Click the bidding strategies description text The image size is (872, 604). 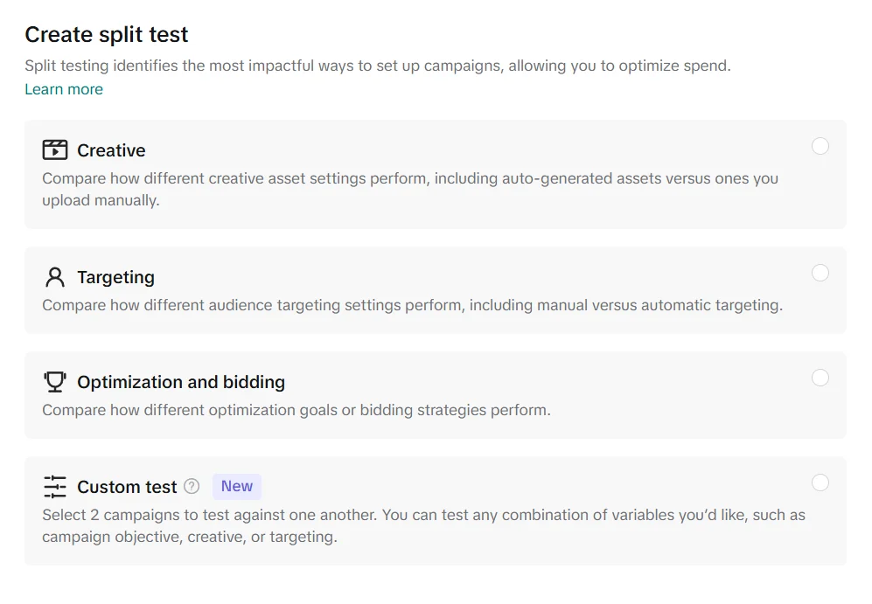point(296,410)
